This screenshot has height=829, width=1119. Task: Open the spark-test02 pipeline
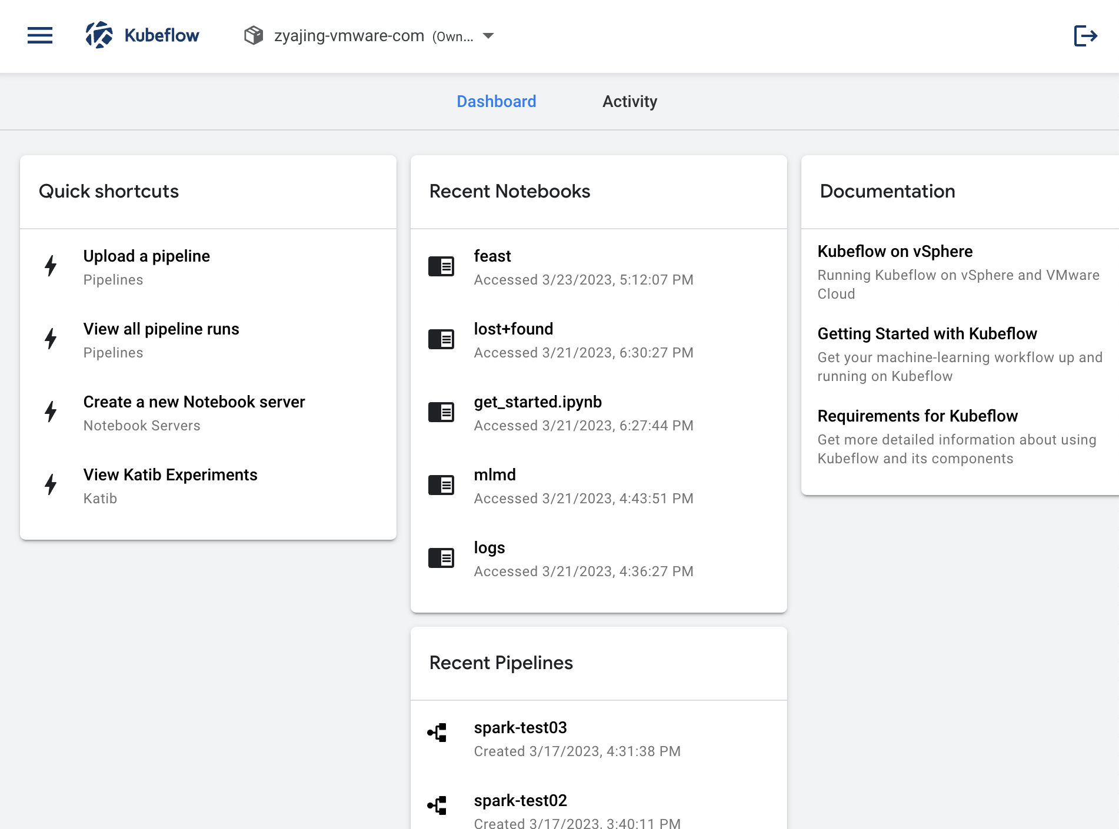521,801
